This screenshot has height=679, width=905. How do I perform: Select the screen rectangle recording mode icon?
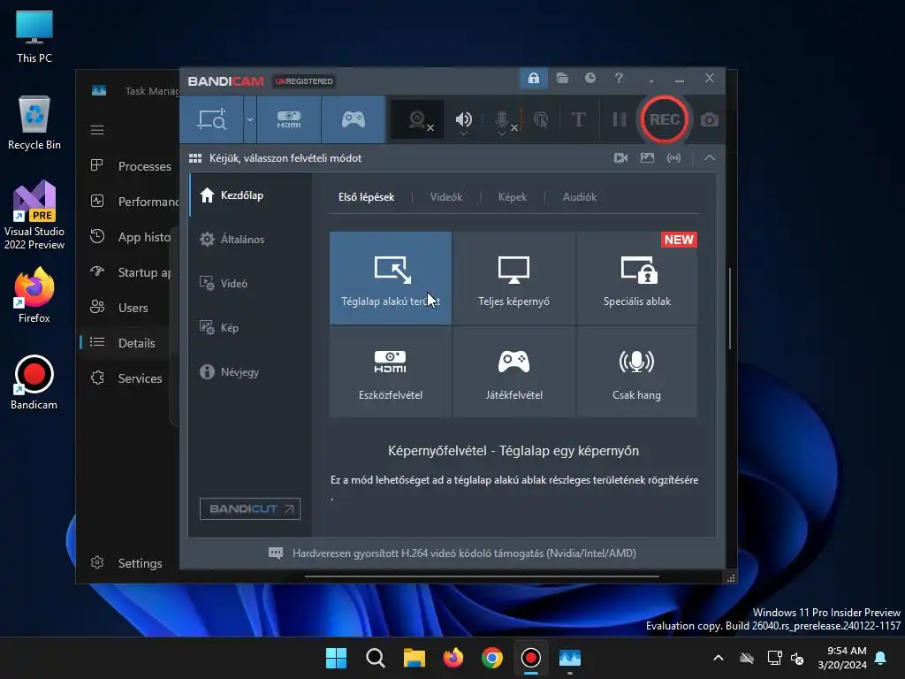click(212, 119)
